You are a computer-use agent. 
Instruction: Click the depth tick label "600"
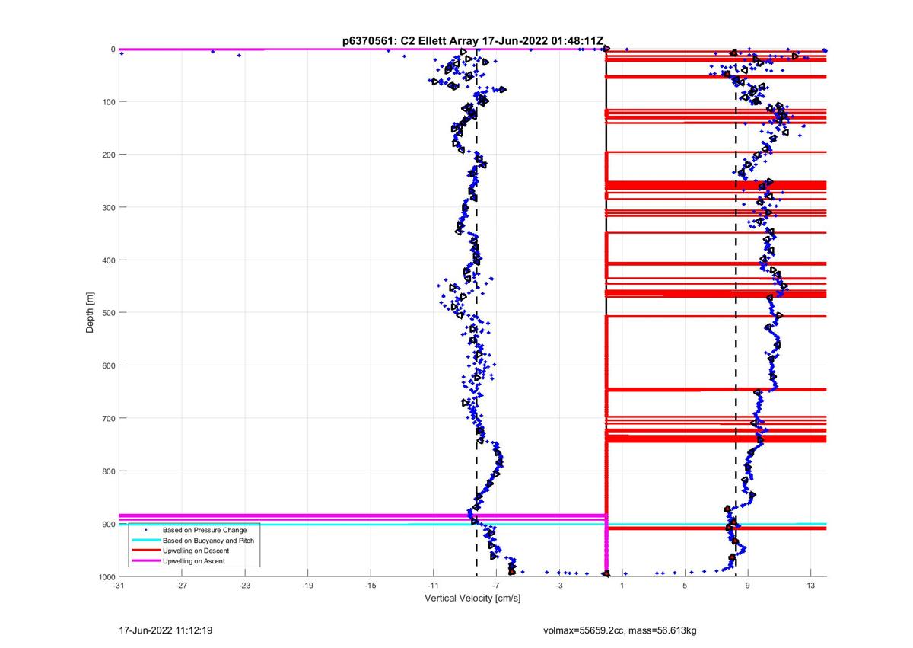tap(107, 365)
